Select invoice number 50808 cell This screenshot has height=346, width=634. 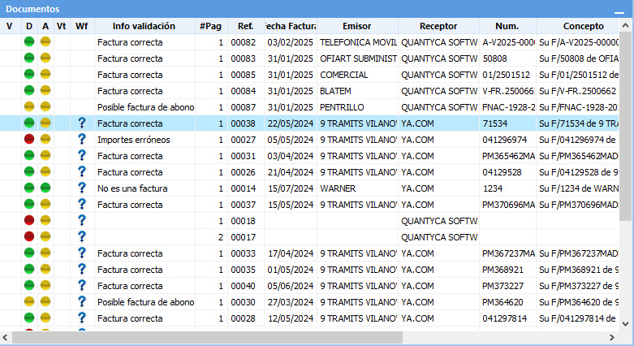508,58
